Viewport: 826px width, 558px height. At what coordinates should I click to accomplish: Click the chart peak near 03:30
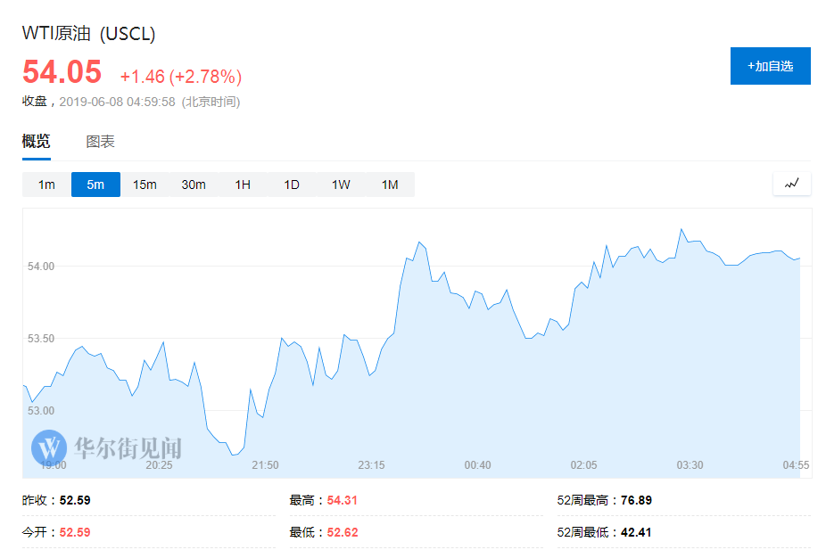681,229
